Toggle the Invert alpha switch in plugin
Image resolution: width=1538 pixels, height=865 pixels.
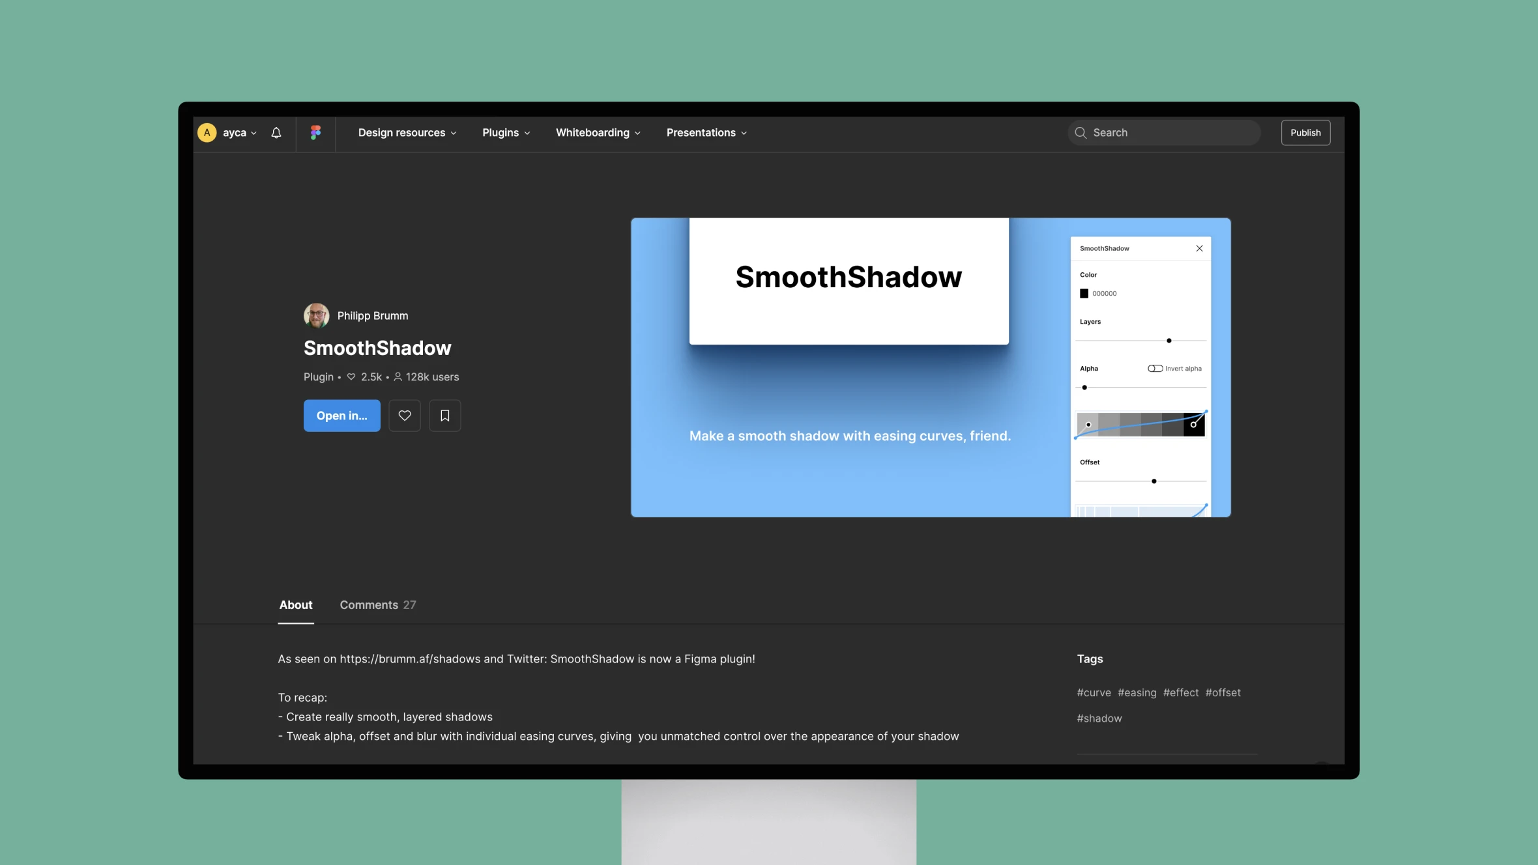(x=1155, y=367)
